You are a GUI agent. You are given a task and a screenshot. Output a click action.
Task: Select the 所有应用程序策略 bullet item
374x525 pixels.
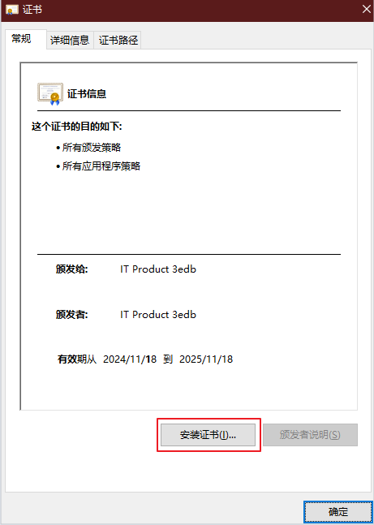point(98,166)
